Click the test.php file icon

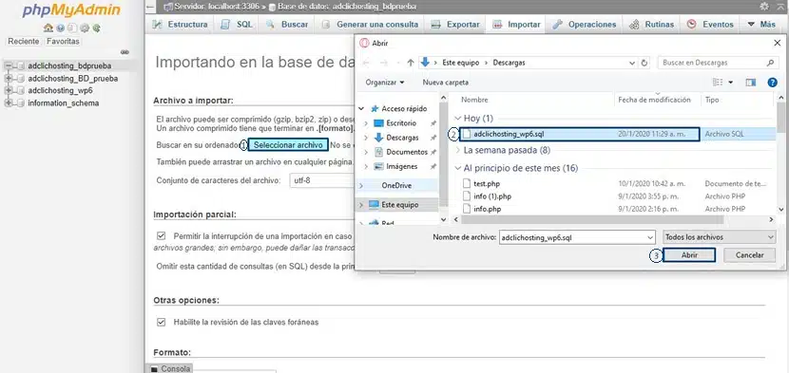pyautogui.click(x=467, y=184)
